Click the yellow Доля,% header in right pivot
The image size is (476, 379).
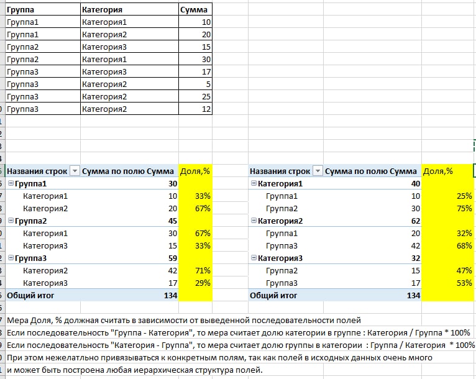447,171
